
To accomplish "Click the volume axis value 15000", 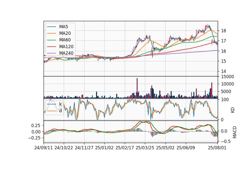I will coord(227,77).
